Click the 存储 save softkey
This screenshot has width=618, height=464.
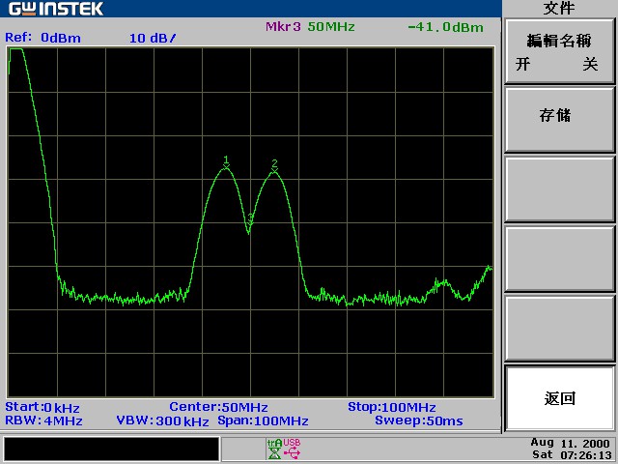(560, 120)
